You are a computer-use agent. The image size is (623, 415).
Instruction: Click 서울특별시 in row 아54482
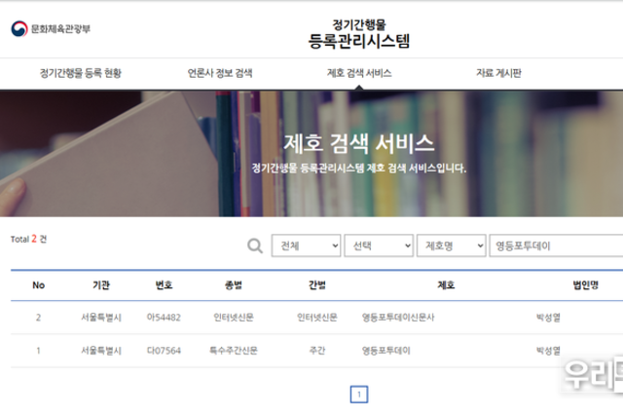(101, 318)
